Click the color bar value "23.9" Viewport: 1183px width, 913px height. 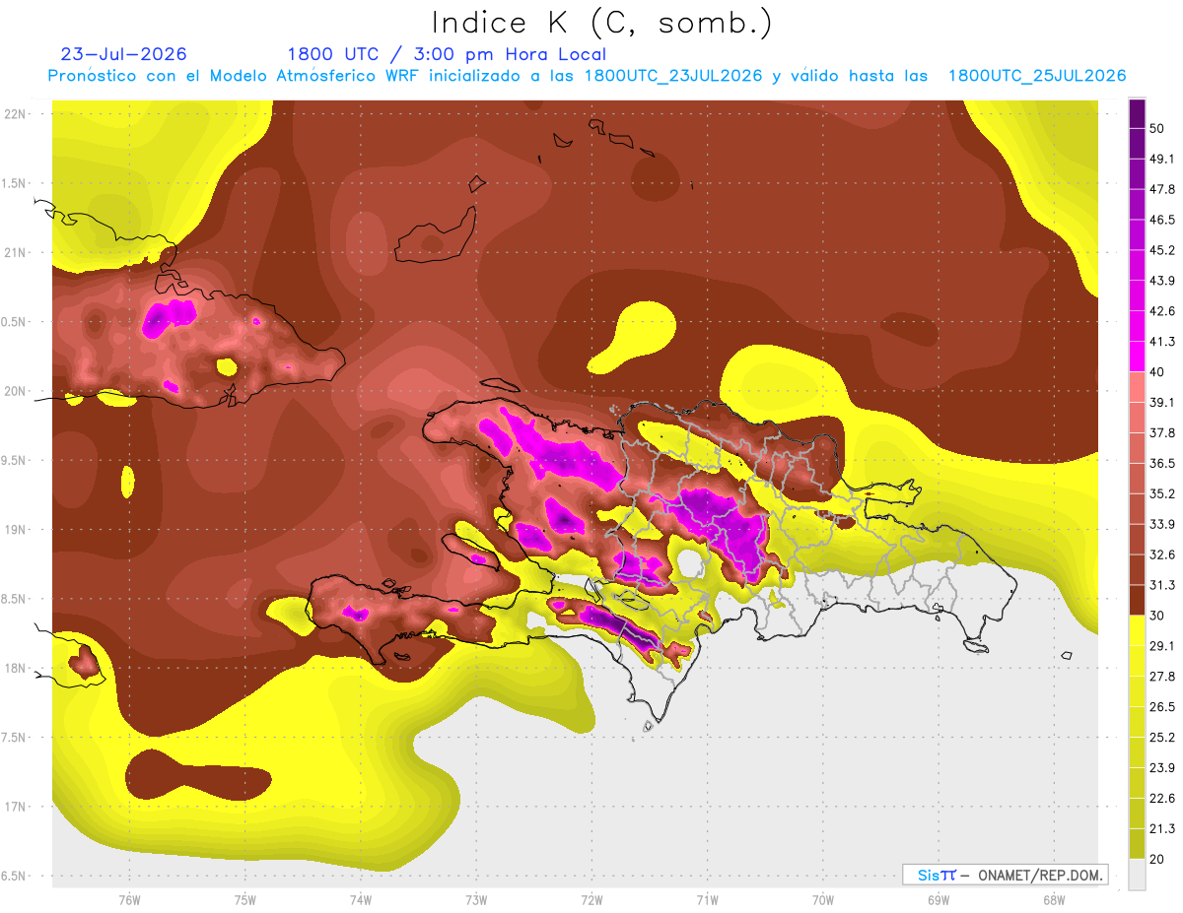[x=1162, y=767]
